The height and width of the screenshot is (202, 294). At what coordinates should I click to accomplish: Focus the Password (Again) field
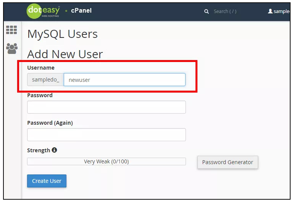[x=107, y=135]
